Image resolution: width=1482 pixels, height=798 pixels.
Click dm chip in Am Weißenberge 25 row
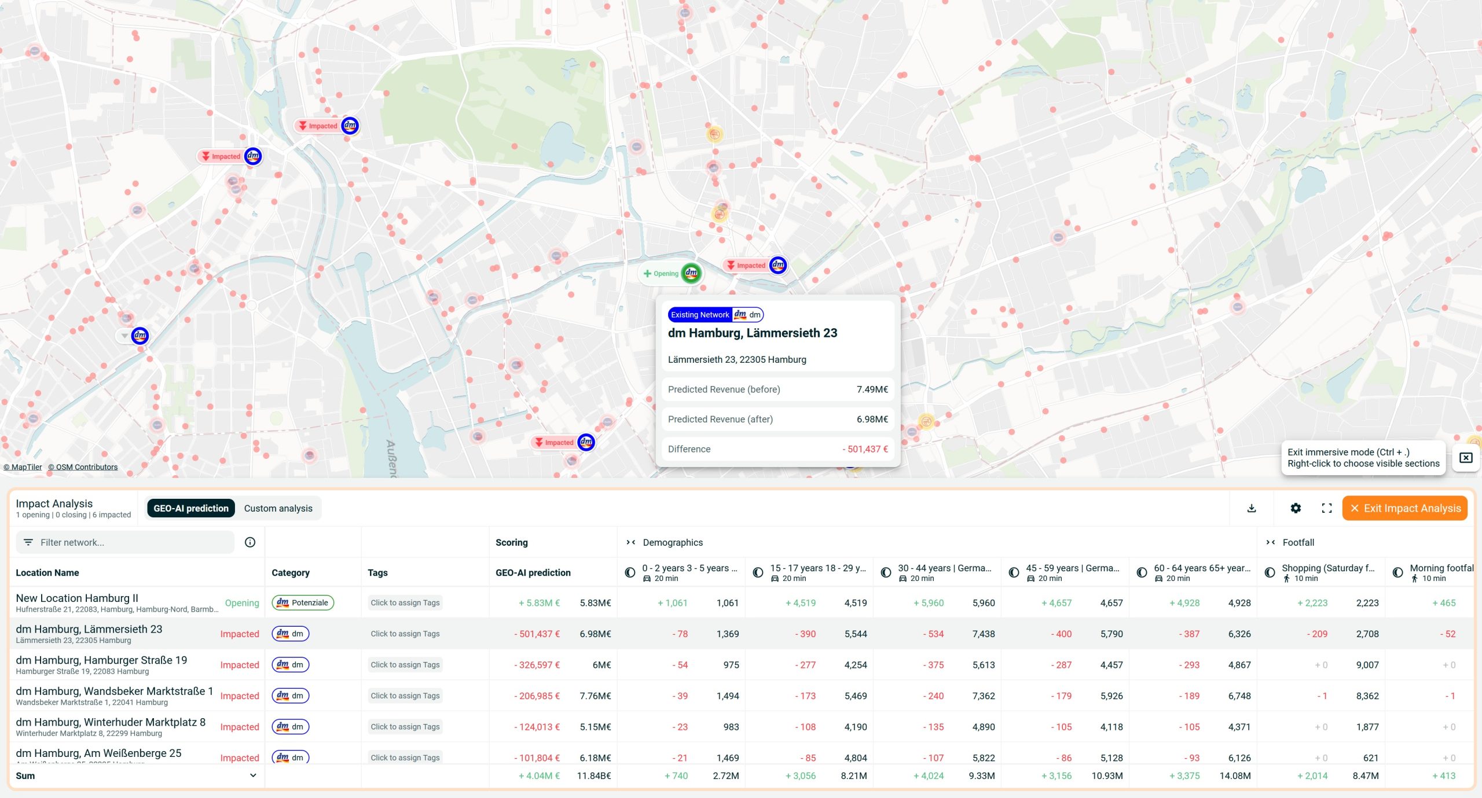[291, 757]
